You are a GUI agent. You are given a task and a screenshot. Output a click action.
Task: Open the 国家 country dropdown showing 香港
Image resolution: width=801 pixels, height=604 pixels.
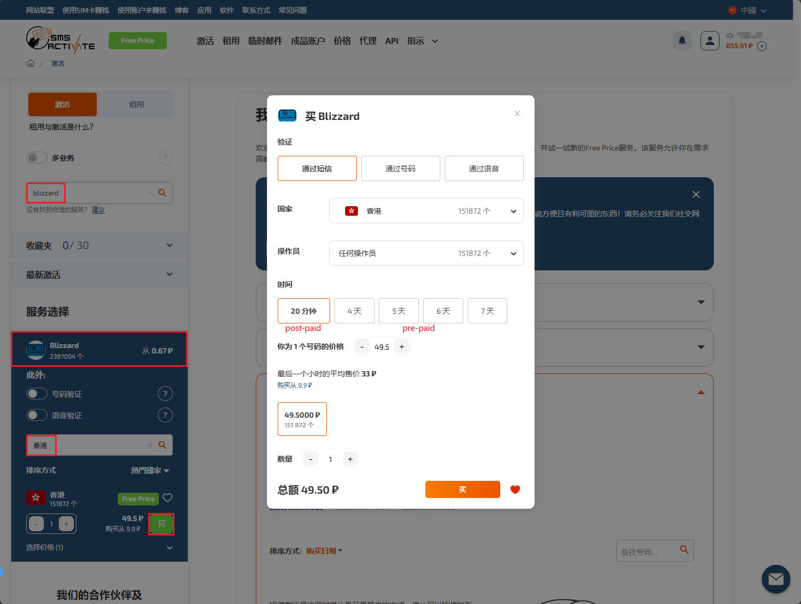(x=426, y=211)
